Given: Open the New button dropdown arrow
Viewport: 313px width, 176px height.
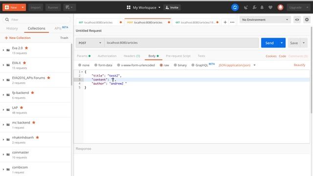Looking at the screenshot, I should tap(22, 7).
